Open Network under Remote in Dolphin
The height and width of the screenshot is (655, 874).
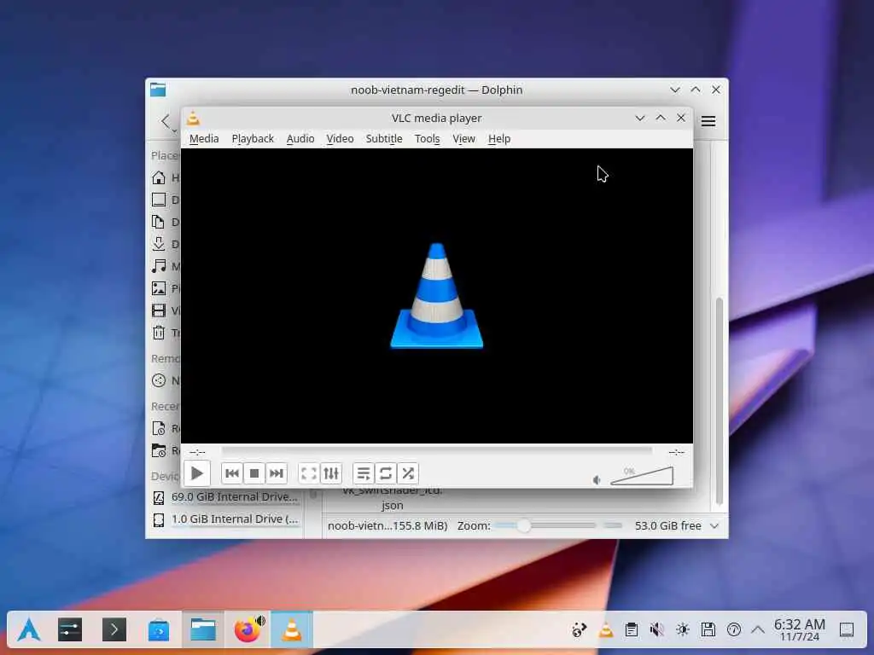165,381
